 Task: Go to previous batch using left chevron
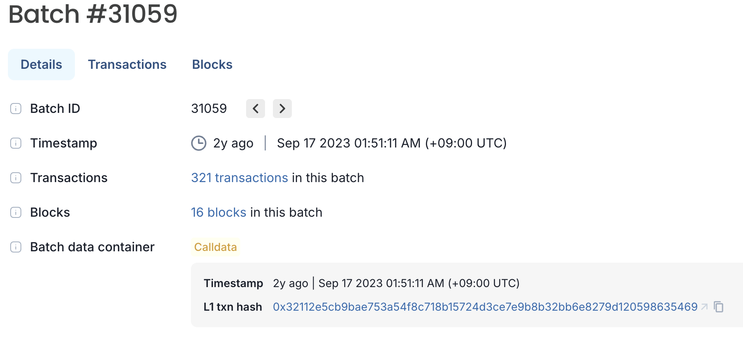[x=256, y=109]
